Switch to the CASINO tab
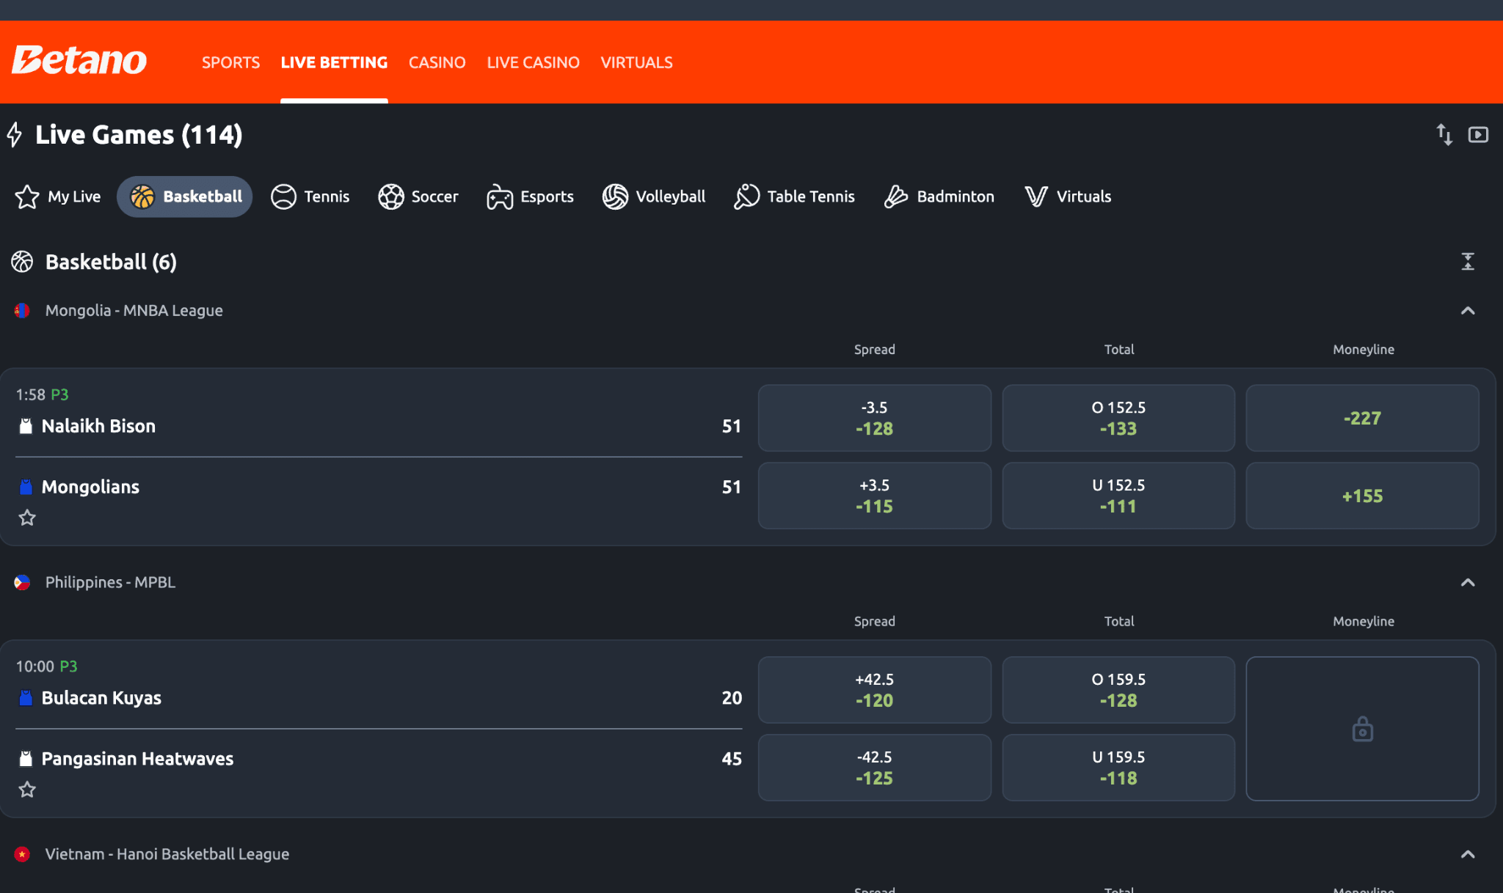The width and height of the screenshot is (1503, 893). point(437,62)
